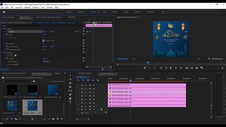Toggle Linked Selection in timeline

[x=88, y=80]
